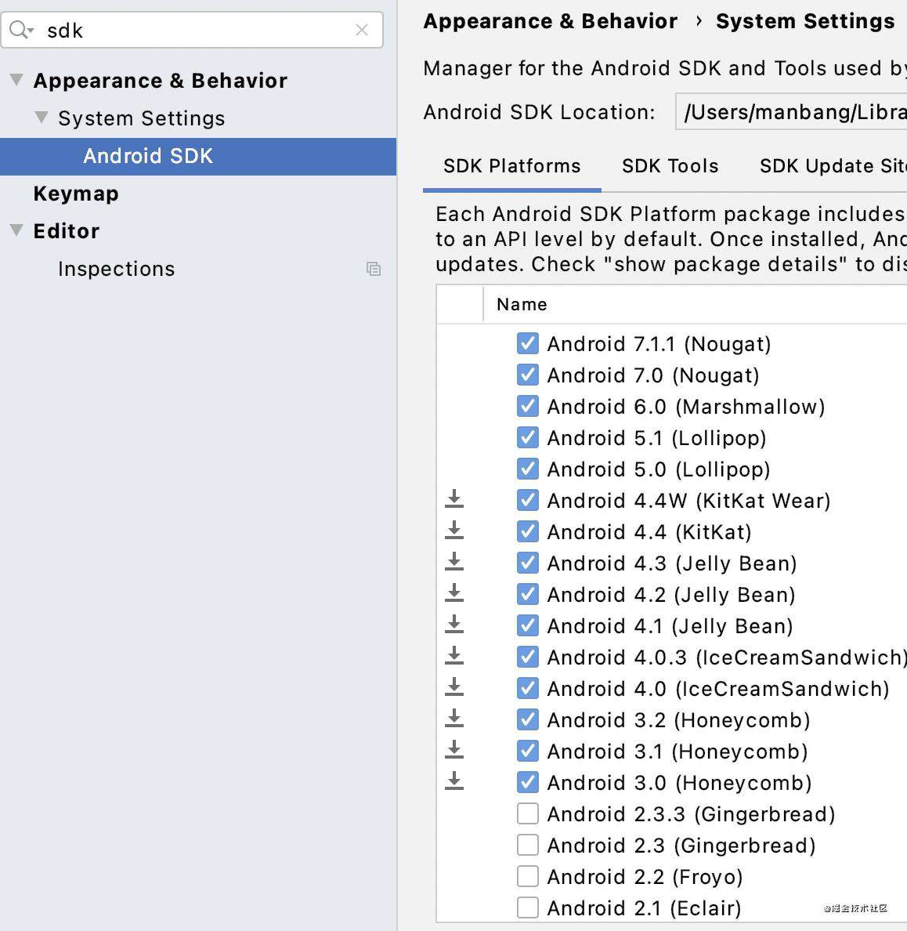The height and width of the screenshot is (931, 907).
Task: Toggle Android 4.2 (Jelly Bean) checkbox
Action: pyautogui.click(x=528, y=594)
